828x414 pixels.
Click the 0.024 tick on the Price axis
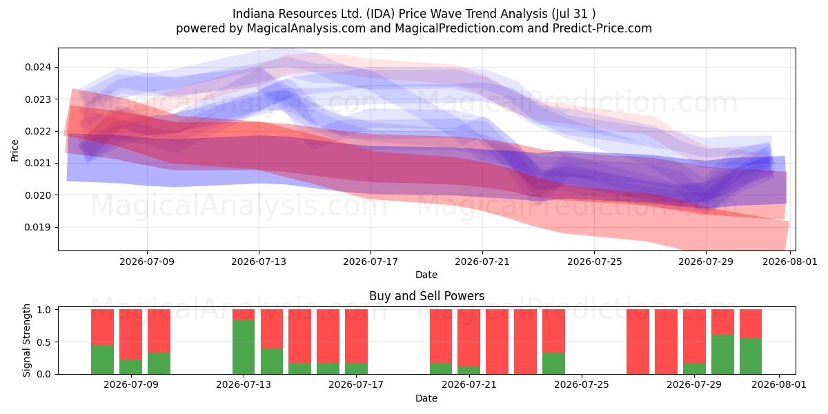point(39,67)
